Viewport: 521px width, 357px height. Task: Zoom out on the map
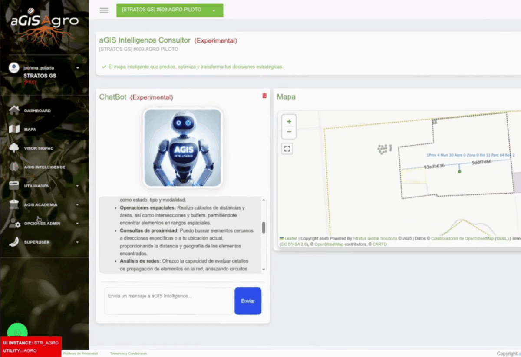tap(289, 132)
